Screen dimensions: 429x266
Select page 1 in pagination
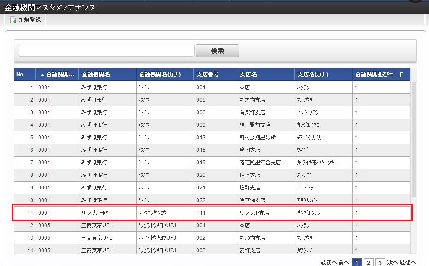click(x=357, y=263)
